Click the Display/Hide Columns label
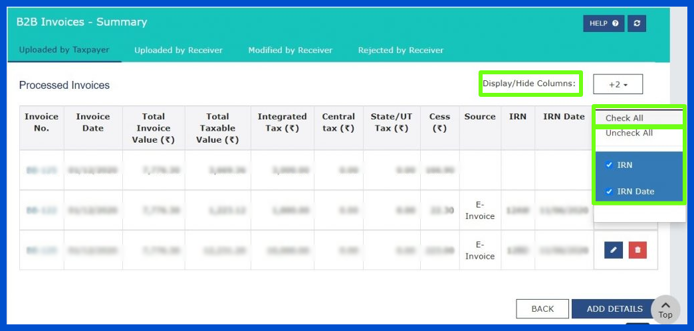 (529, 83)
